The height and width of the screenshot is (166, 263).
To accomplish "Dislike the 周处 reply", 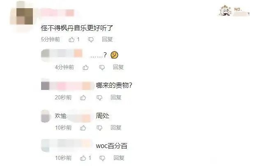I will pyautogui.click(x=99, y=128).
